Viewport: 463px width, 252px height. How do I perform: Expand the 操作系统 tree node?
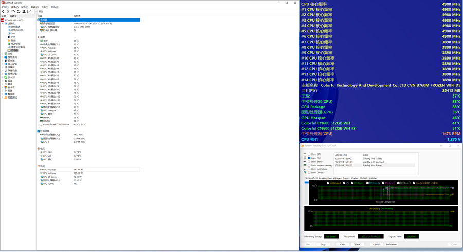pos(3,57)
